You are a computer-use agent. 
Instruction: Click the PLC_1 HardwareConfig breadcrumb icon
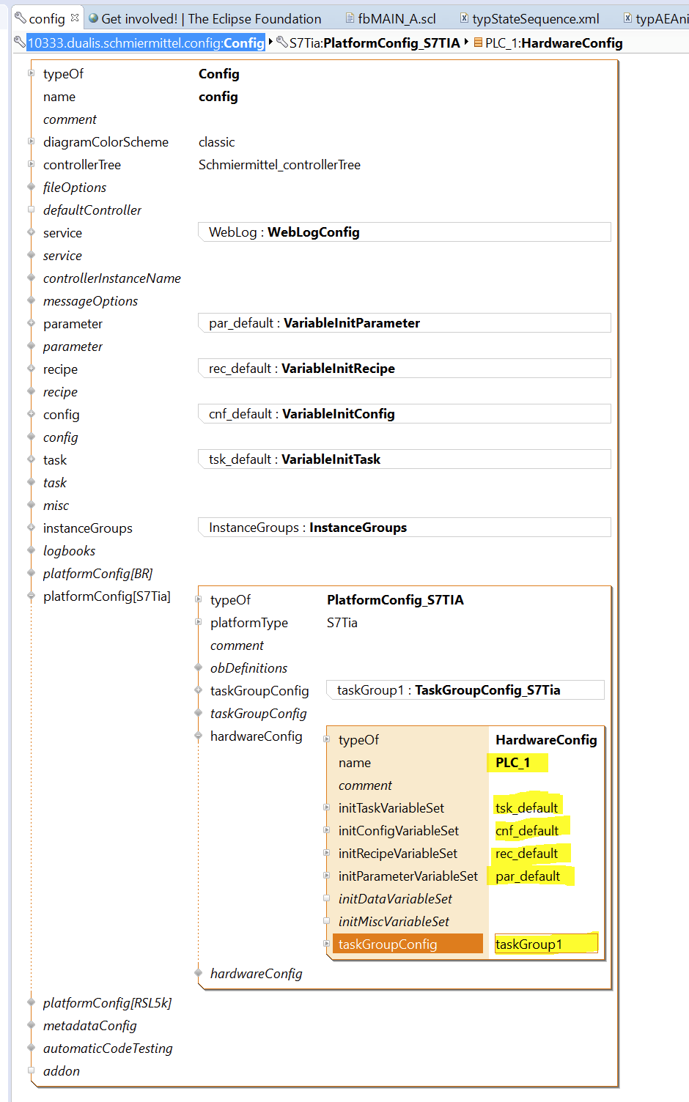coord(478,42)
